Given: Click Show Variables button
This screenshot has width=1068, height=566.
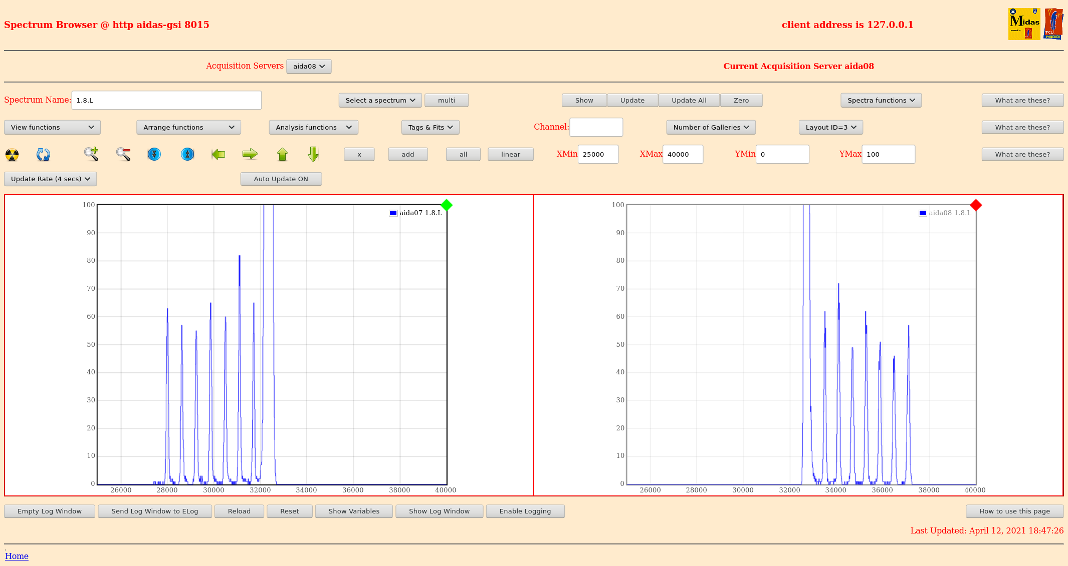Looking at the screenshot, I should point(354,511).
